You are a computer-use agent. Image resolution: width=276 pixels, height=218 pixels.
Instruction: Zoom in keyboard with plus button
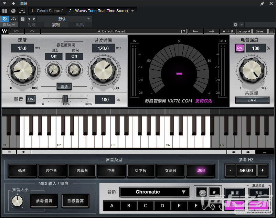(x=24, y=152)
